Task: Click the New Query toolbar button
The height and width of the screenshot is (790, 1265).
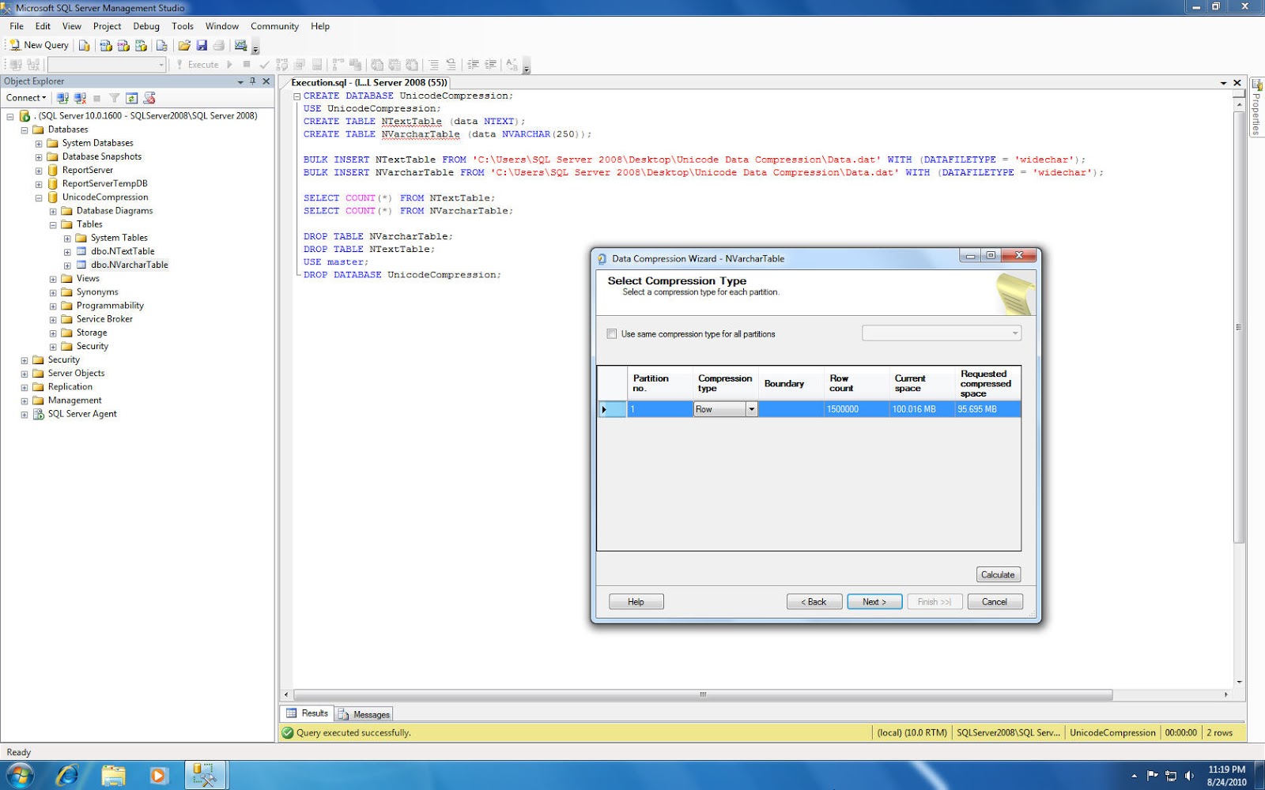Action: point(39,45)
